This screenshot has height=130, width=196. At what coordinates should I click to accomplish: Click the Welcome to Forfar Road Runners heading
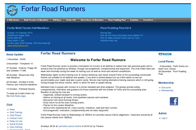click(98, 60)
